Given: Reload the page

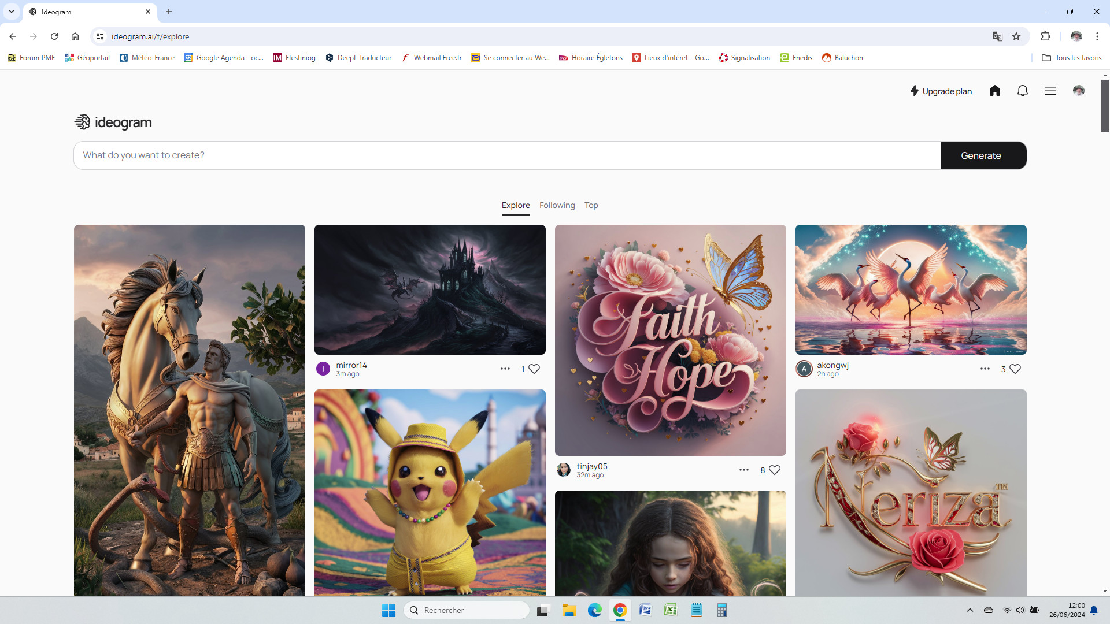Looking at the screenshot, I should (54, 36).
